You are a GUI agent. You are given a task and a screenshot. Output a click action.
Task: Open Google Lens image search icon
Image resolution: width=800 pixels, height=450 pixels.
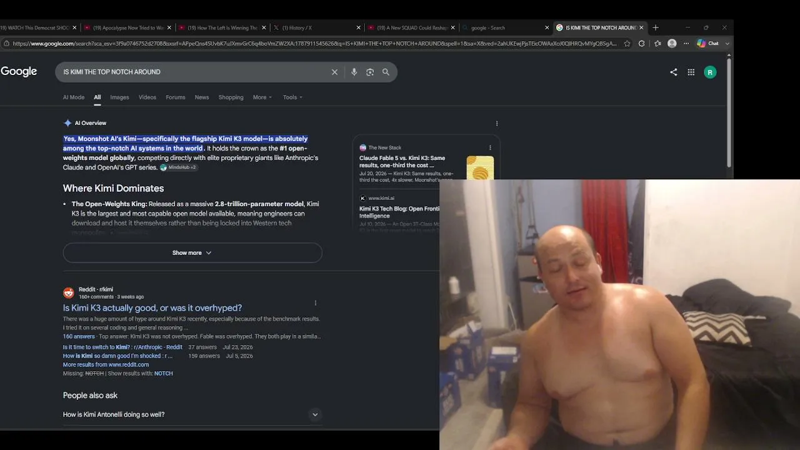(x=370, y=72)
